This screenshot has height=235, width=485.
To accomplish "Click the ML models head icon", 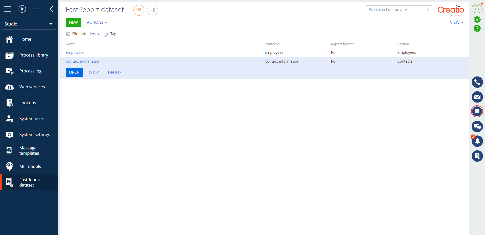I will [9, 166].
